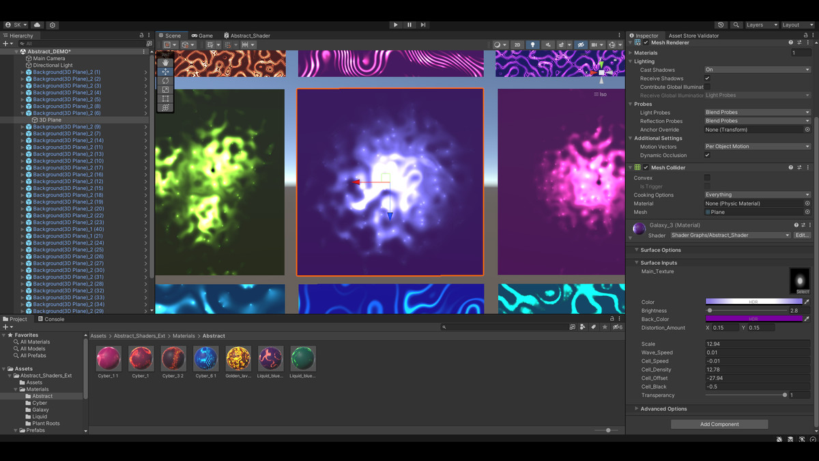
Task: Select the Rect transform tool
Action: pos(165,98)
